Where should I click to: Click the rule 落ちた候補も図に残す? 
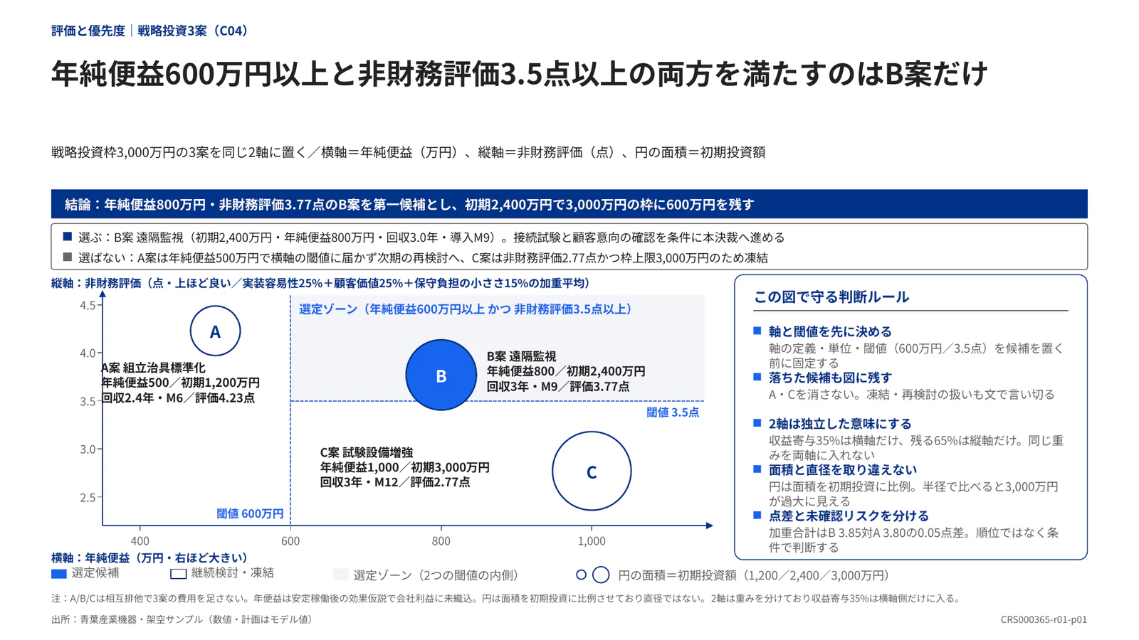coord(830,378)
